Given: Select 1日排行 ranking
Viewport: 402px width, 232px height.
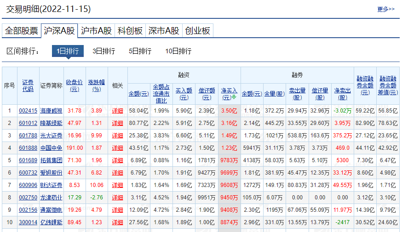Looking at the screenshot, I should (68, 51).
